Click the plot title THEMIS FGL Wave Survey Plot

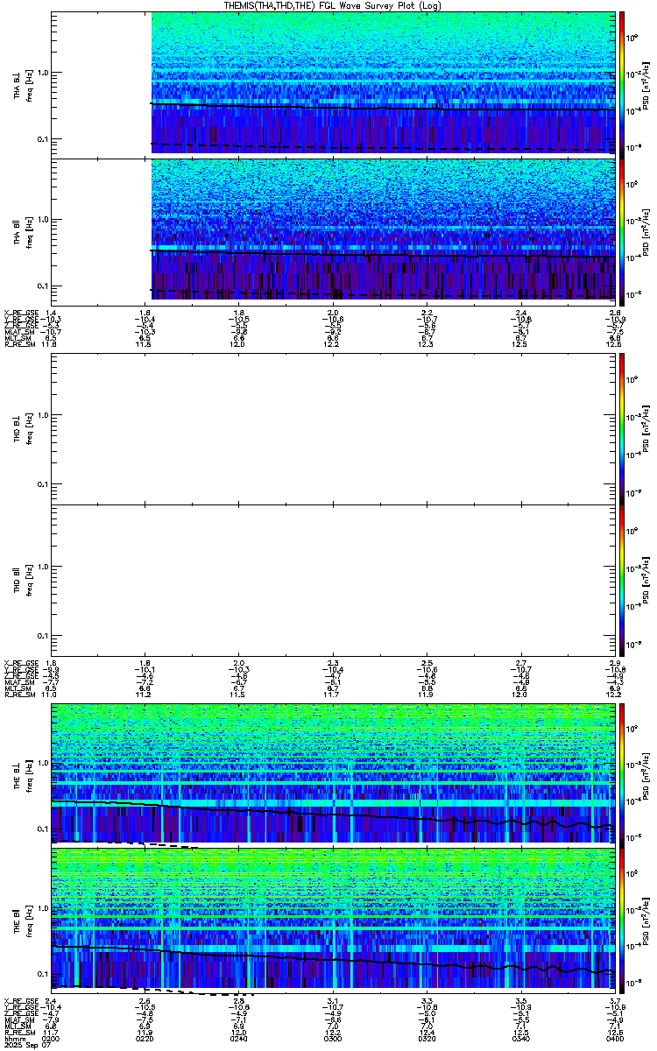333,5
